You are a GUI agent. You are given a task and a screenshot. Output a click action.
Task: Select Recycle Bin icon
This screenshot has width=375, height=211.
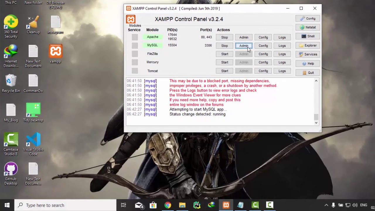[x=11, y=83]
